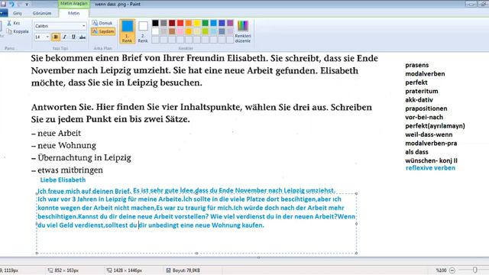Pick the dark red color swatch

click(x=172, y=23)
